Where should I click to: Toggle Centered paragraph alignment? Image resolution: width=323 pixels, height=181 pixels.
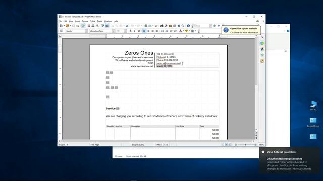coord(148,31)
